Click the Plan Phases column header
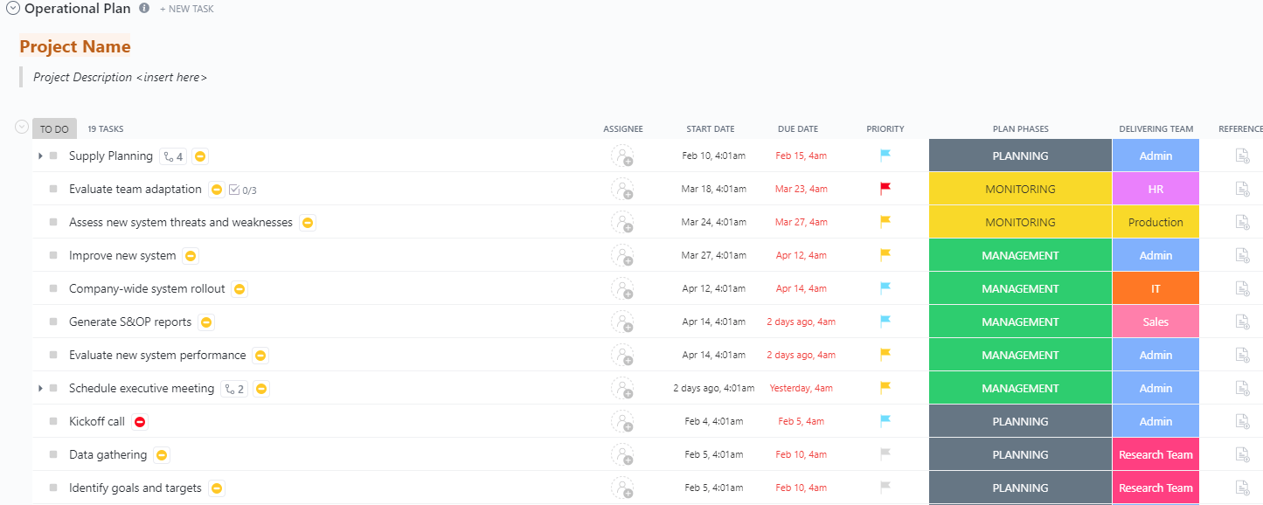Screen dimensions: 1263x505 click(1020, 129)
